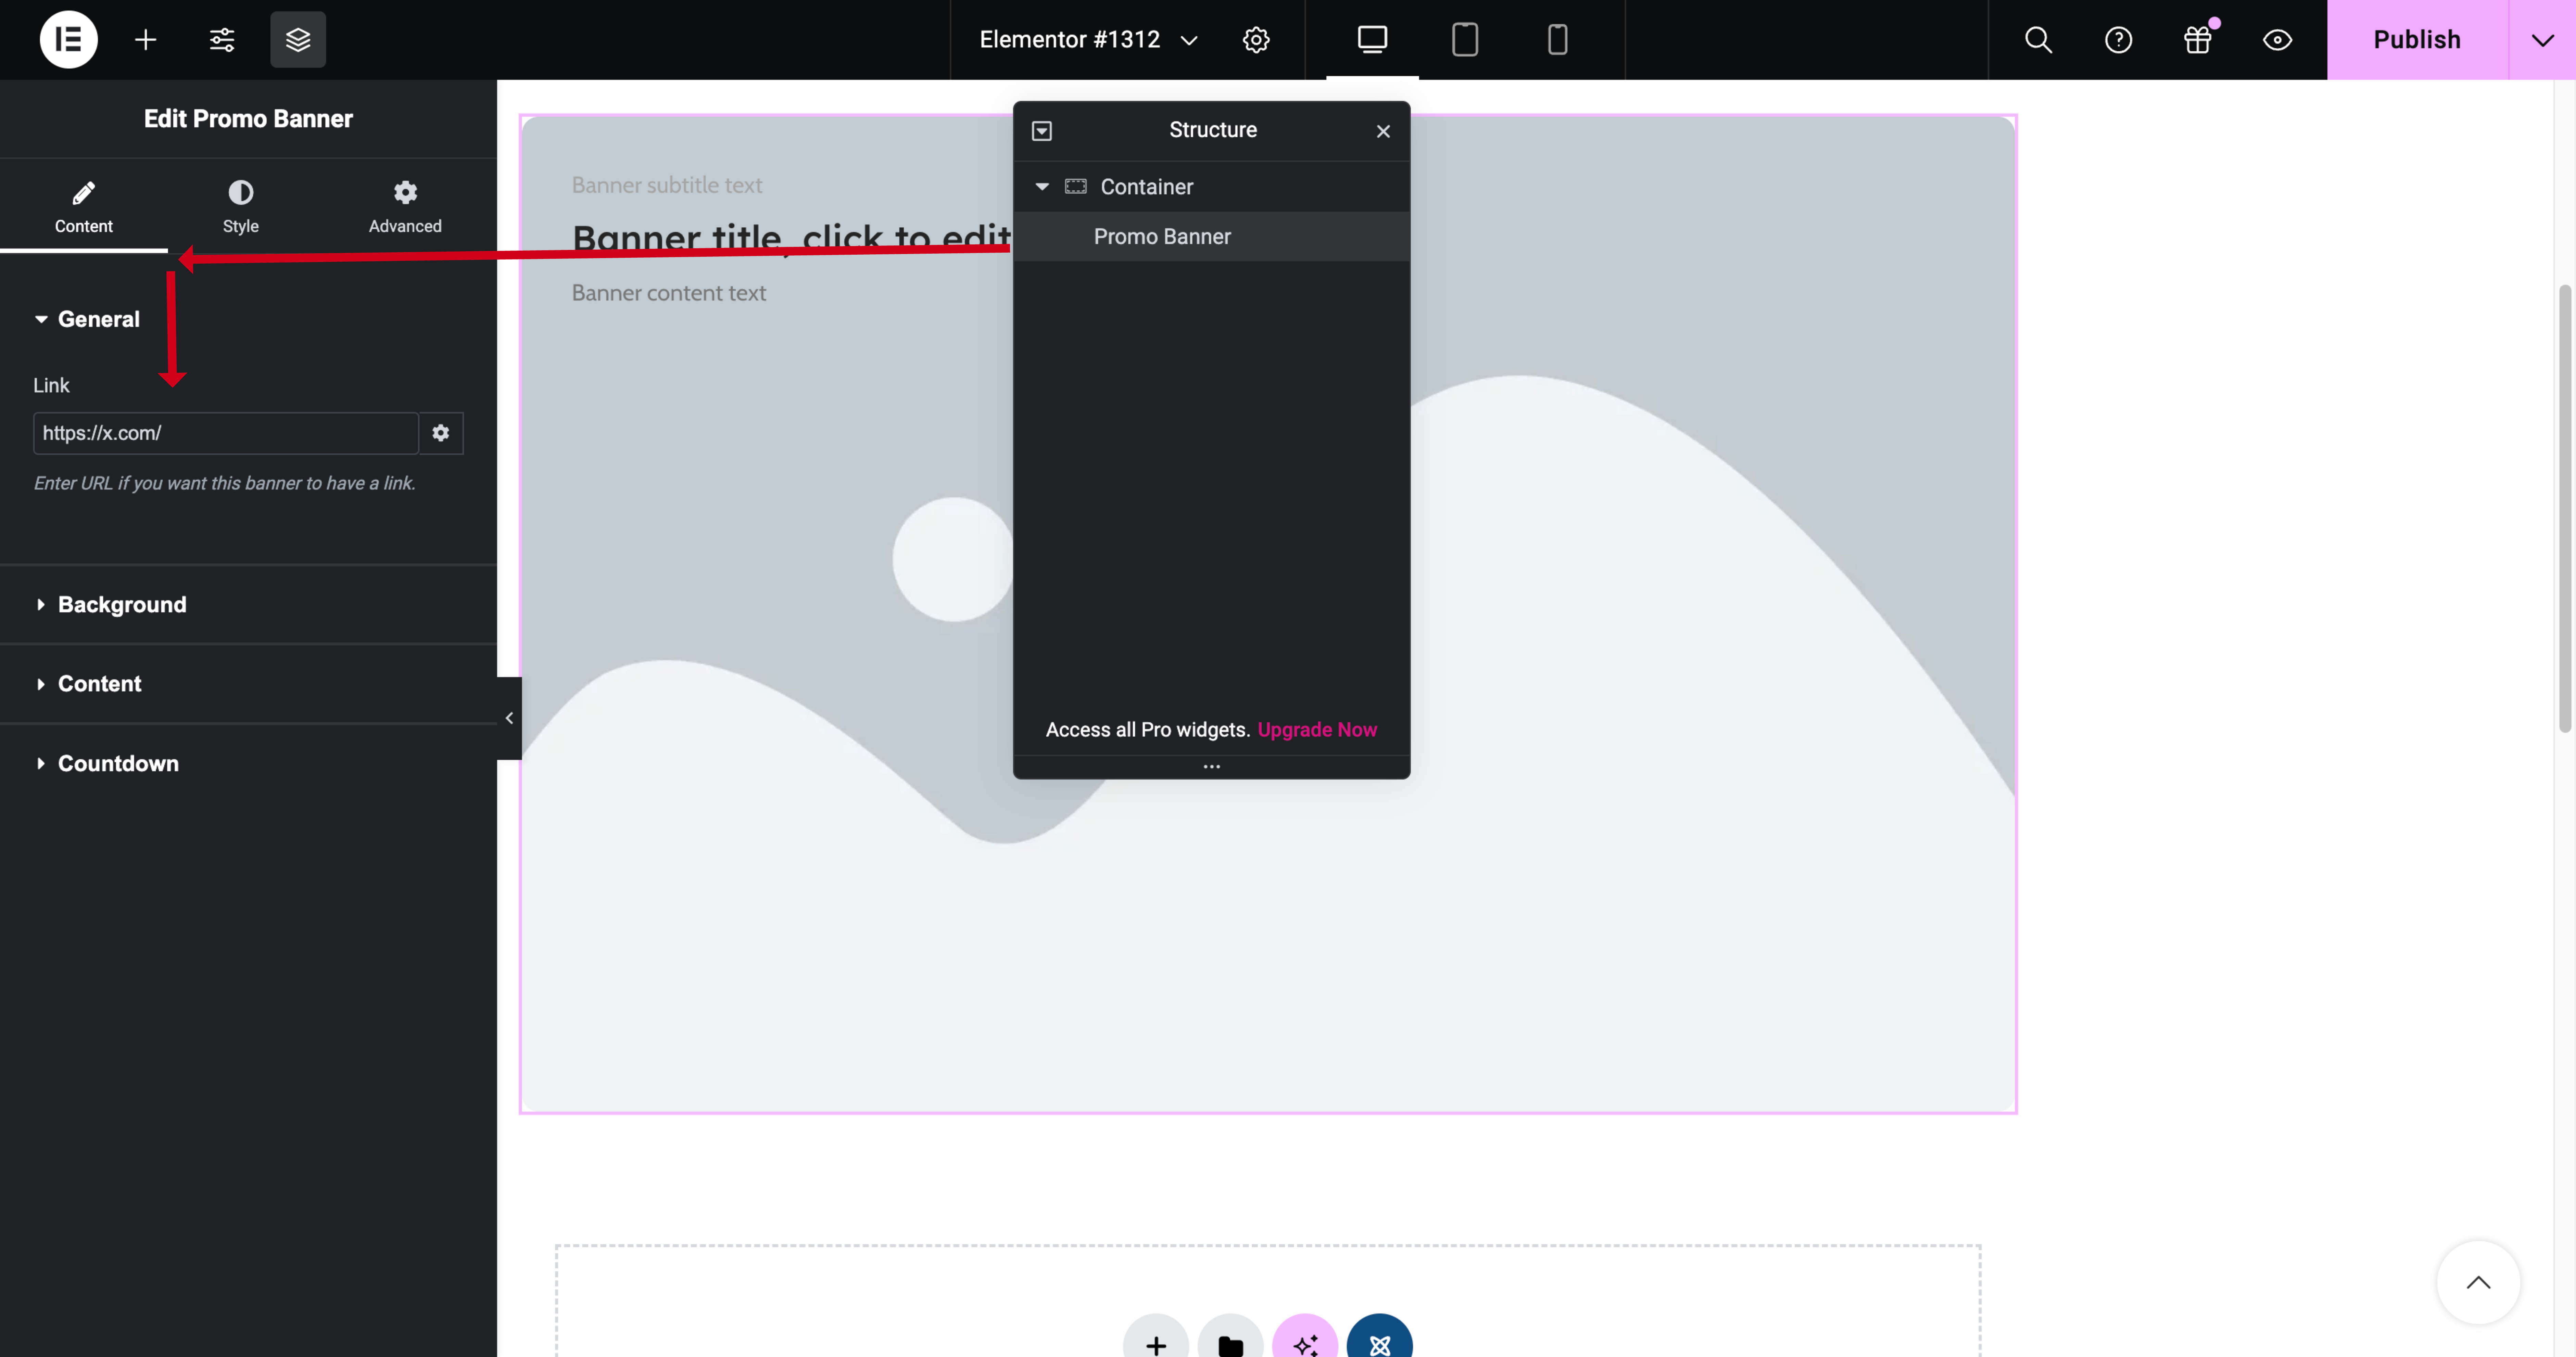Select Promo Banner in Structure panel
This screenshot has width=2576, height=1357.
[x=1212, y=237]
